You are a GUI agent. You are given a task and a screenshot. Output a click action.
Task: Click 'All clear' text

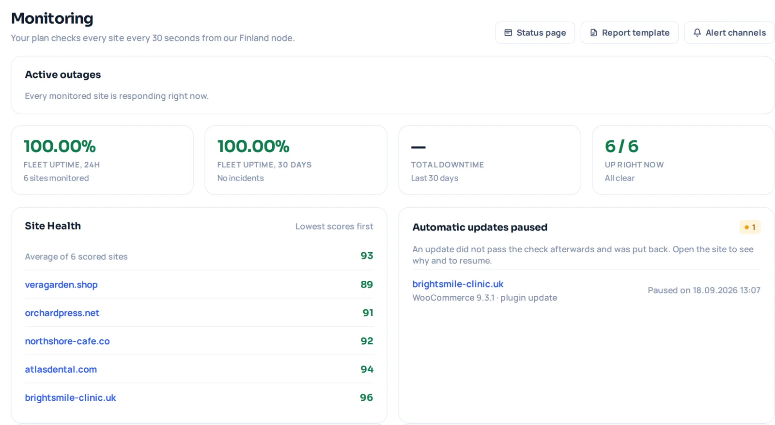pyautogui.click(x=620, y=178)
